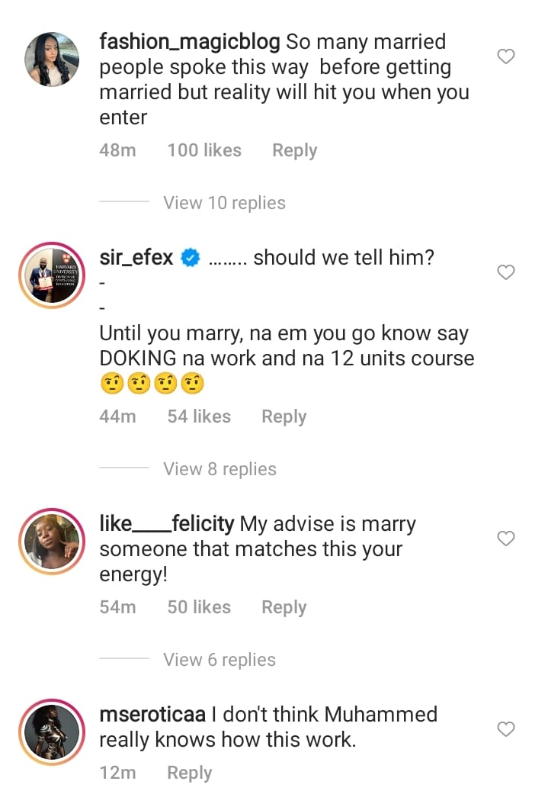548x791 pixels.
Task: Expand View 8 replies
Action: pos(220,469)
